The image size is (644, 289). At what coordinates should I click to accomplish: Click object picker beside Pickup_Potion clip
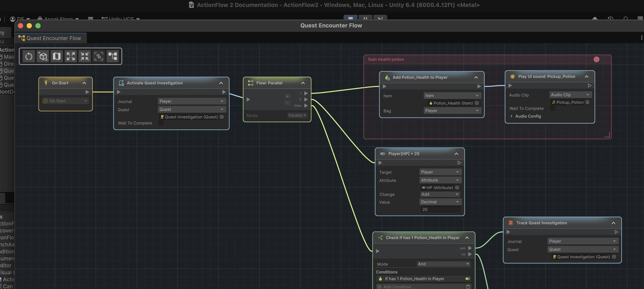pos(587,102)
